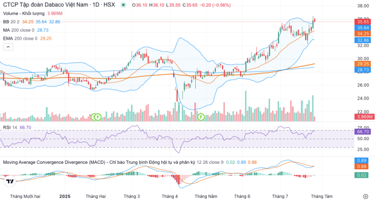The height and width of the screenshot is (201, 375).
Task: Click the 26.00 price scale value
Action: tap(363, 85)
